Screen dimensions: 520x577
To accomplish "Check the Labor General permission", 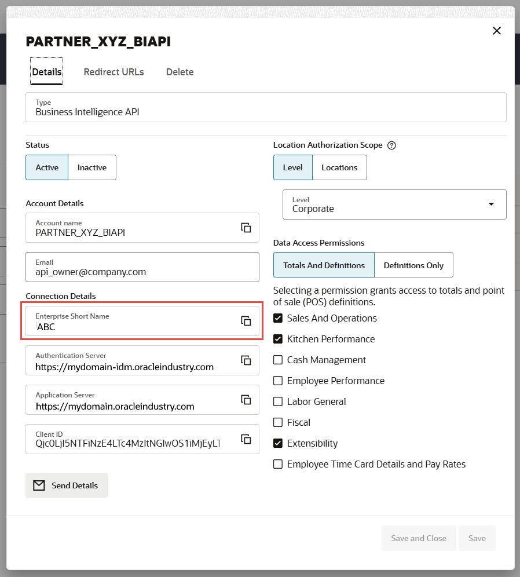I will click(x=278, y=401).
